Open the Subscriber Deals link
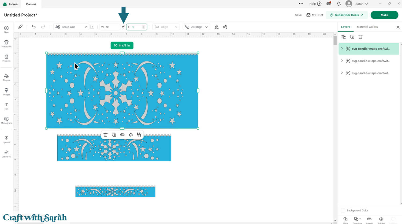402x224 pixels. [x=347, y=15]
